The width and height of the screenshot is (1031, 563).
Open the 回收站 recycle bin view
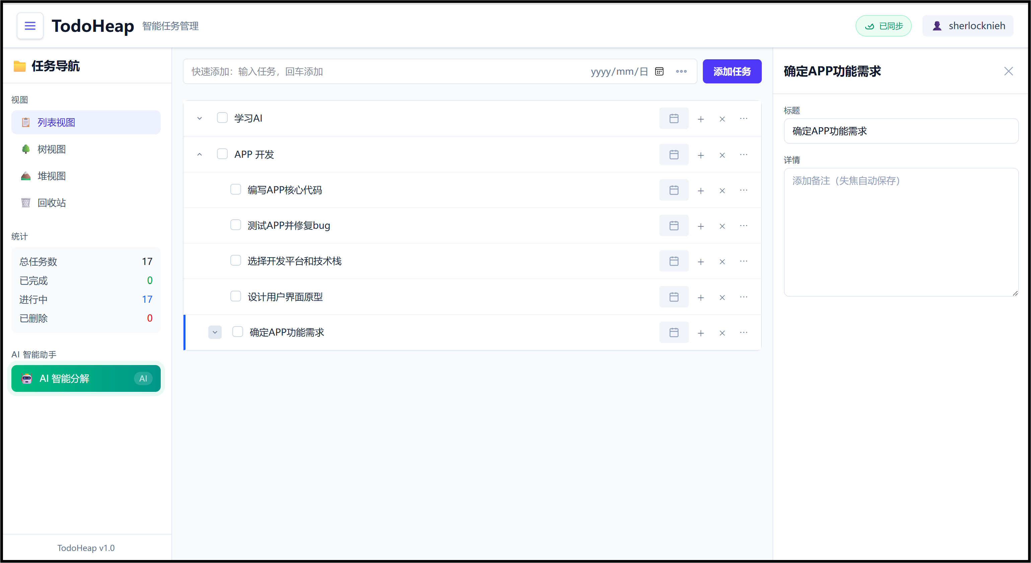pyautogui.click(x=51, y=202)
